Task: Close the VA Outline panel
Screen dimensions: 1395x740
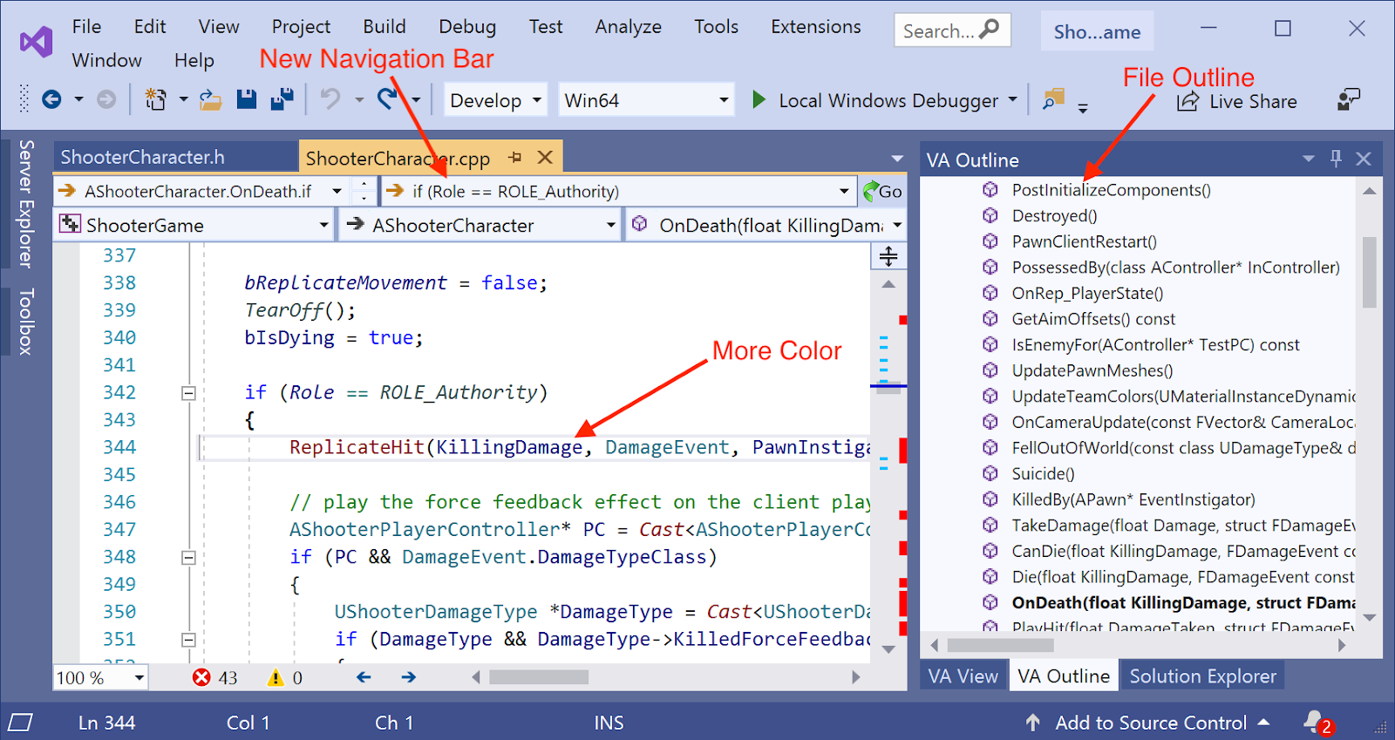Action: (1364, 159)
